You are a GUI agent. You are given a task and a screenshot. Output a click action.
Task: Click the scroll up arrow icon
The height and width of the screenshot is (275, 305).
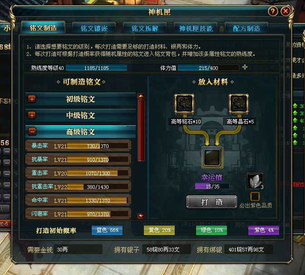[x=141, y=96]
